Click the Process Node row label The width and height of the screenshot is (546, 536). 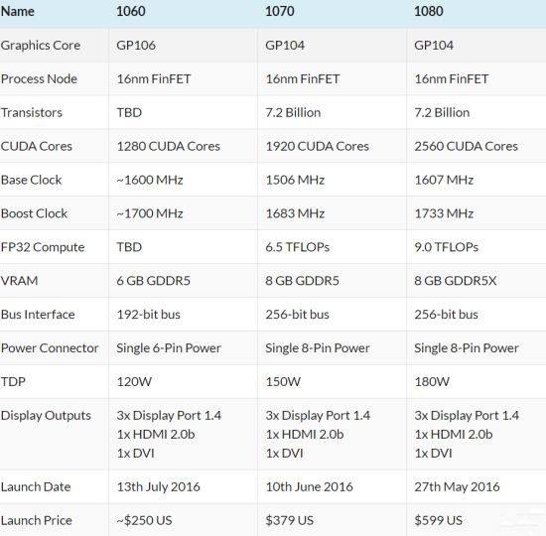(x=39, y=79)
